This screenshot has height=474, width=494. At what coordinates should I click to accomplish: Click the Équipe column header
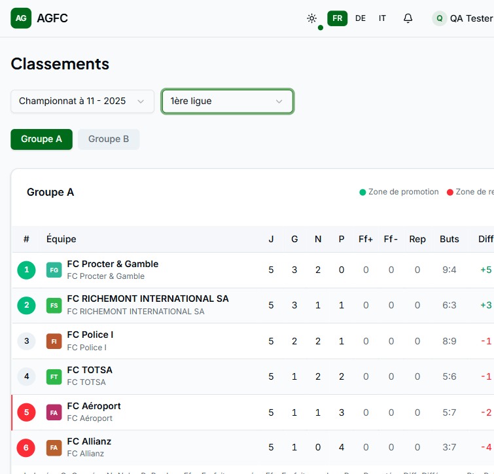coord(61,239)
